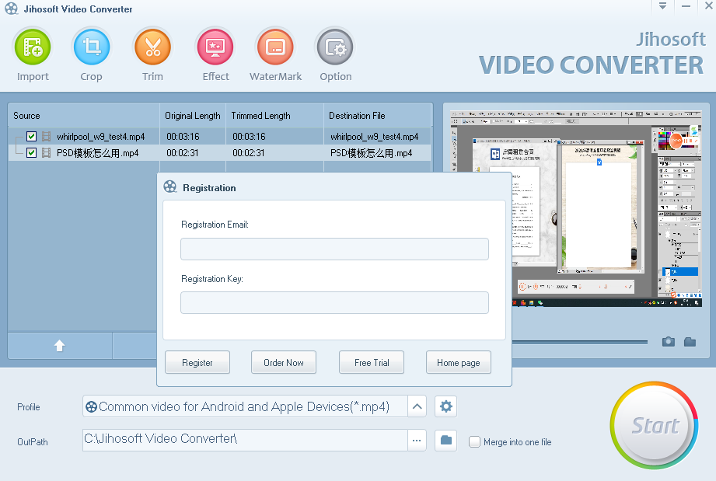
Task: Click the big Start button
Action: point(655,425)
